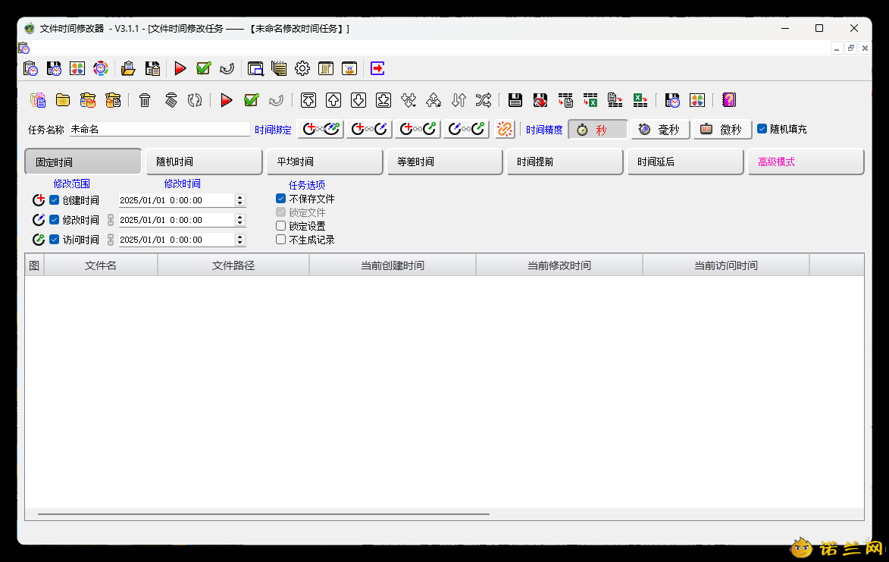This screenshot has width=889, height=562.
Task: Open task file via clipboard folder icon
Action: (x=128, y=68)
